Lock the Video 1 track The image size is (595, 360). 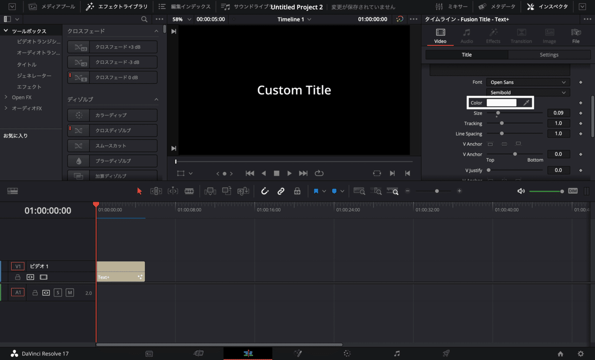tap(18, 277)
